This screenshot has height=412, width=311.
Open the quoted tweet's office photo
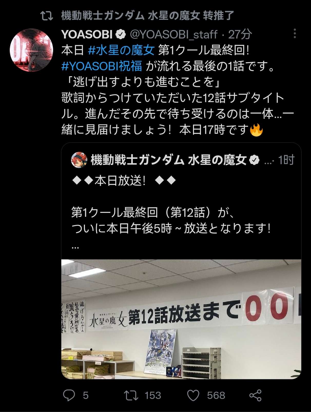[x=181, y=319]
